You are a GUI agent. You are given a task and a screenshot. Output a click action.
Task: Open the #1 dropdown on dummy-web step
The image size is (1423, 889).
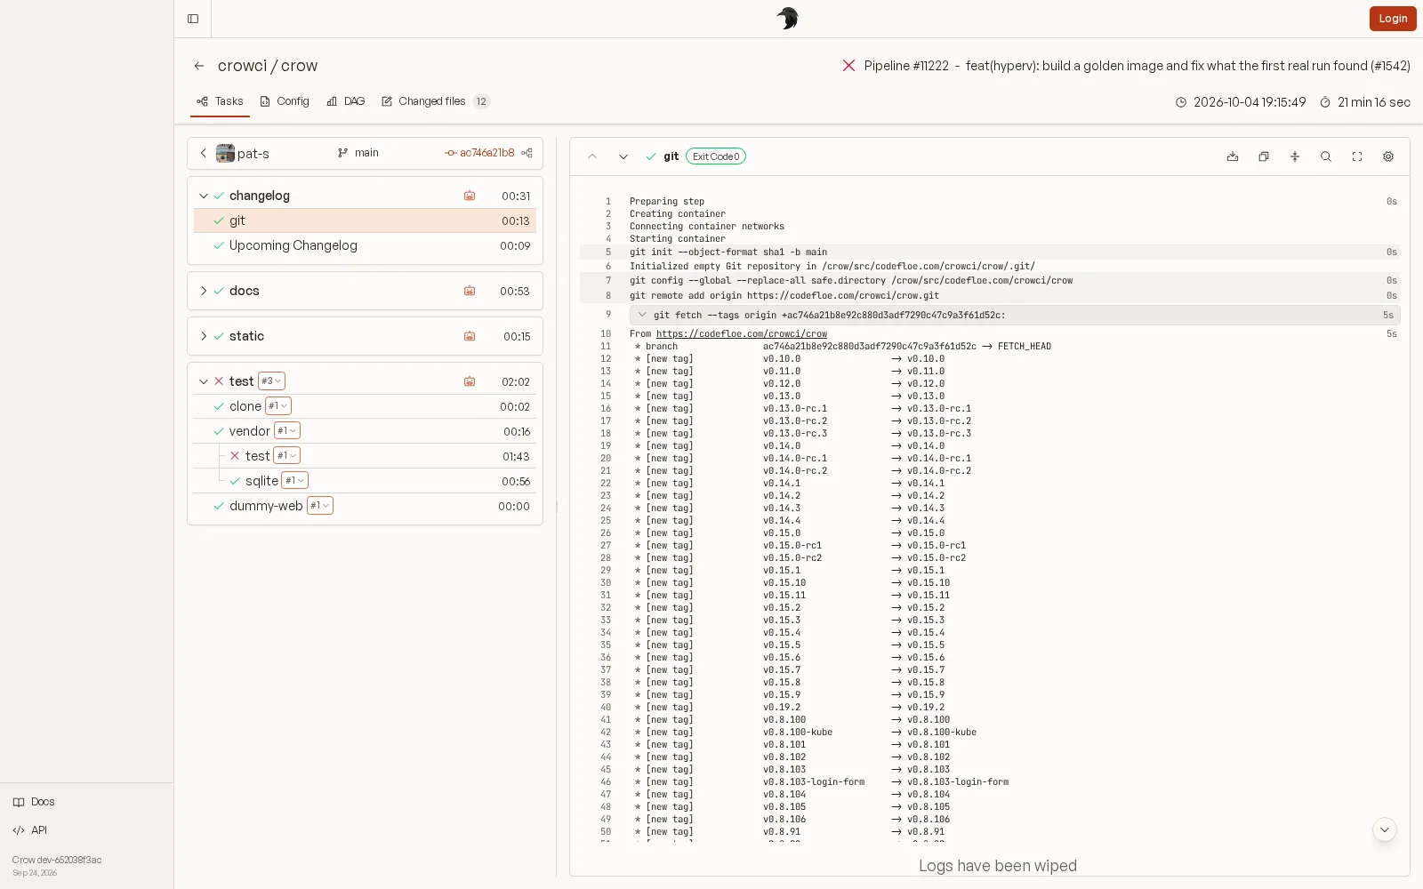pos(320,506)
